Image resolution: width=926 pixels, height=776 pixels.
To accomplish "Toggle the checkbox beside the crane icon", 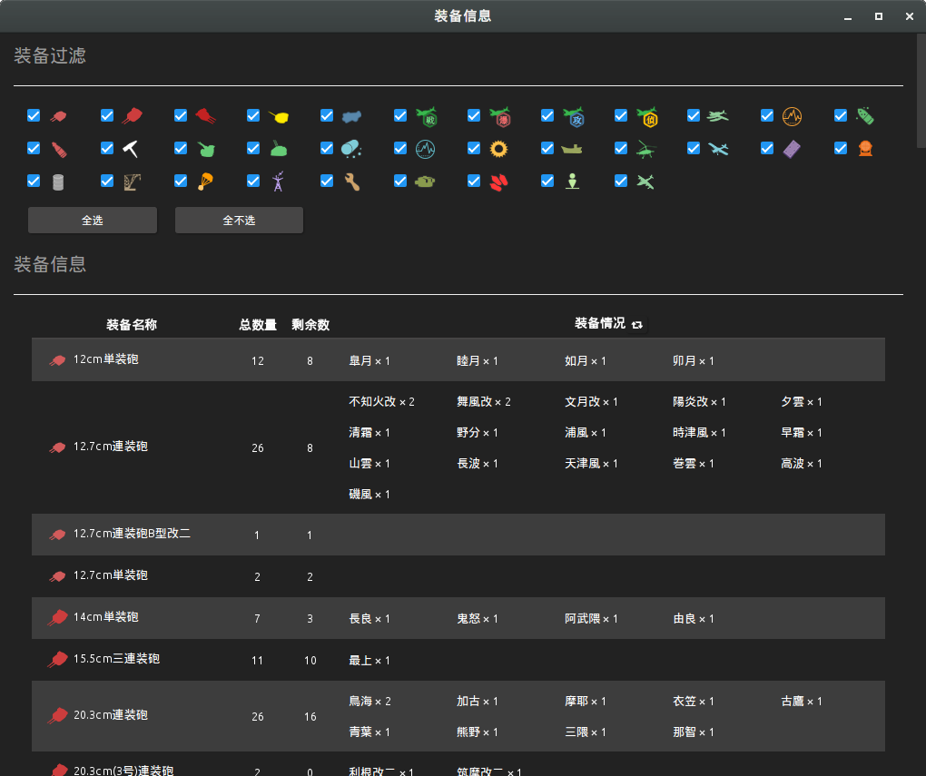I will point(107,182).
